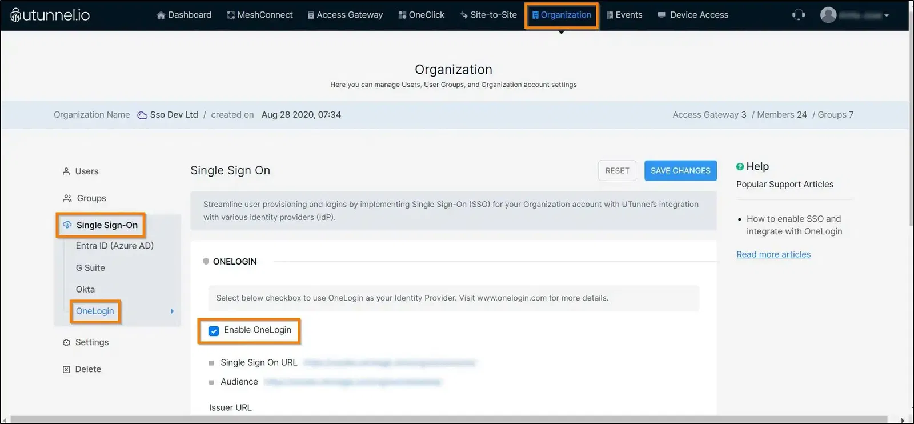Click the Device Access monitor icon

(662, 15)
